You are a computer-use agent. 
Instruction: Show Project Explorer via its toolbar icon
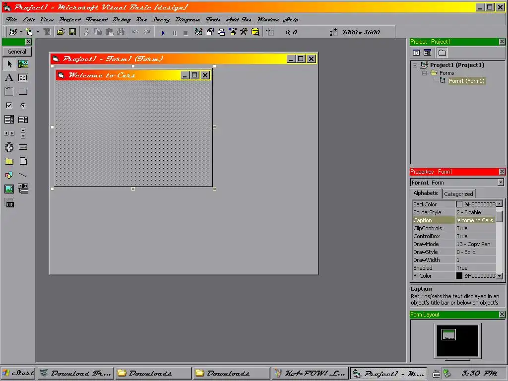pyautogui.click(x=198, y=32)
